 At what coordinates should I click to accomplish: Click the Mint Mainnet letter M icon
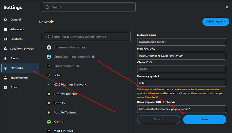coord(49,131)
